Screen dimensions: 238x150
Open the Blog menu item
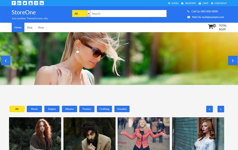click(29, 27)
